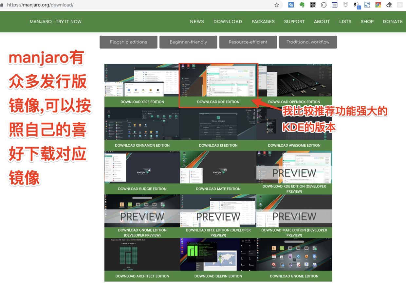Open LISTS in the navigation bar
406x285 pixels.
coord(345,22)
